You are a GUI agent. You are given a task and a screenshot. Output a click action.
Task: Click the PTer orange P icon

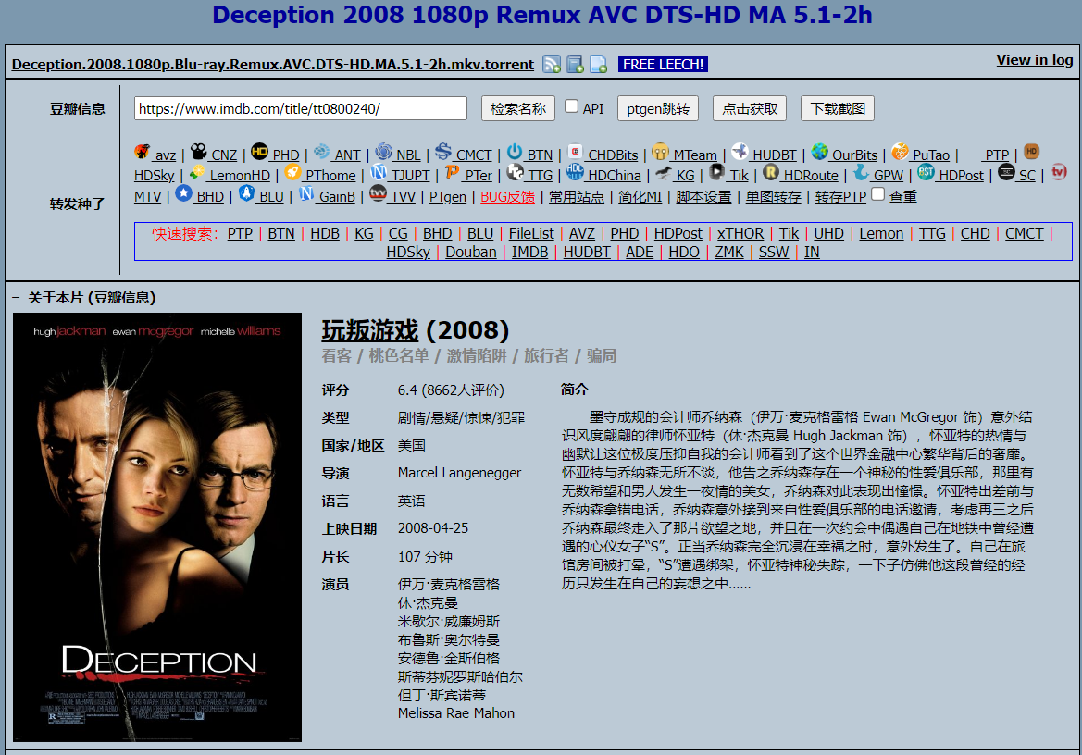[x=452, y=172]
